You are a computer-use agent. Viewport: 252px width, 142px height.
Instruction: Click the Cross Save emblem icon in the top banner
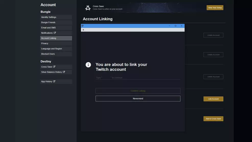point(88,8)
